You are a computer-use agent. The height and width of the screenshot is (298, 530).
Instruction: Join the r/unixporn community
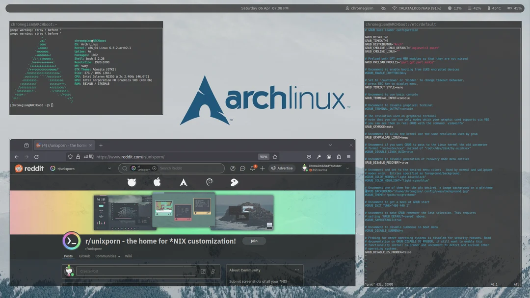click(254, 241)
